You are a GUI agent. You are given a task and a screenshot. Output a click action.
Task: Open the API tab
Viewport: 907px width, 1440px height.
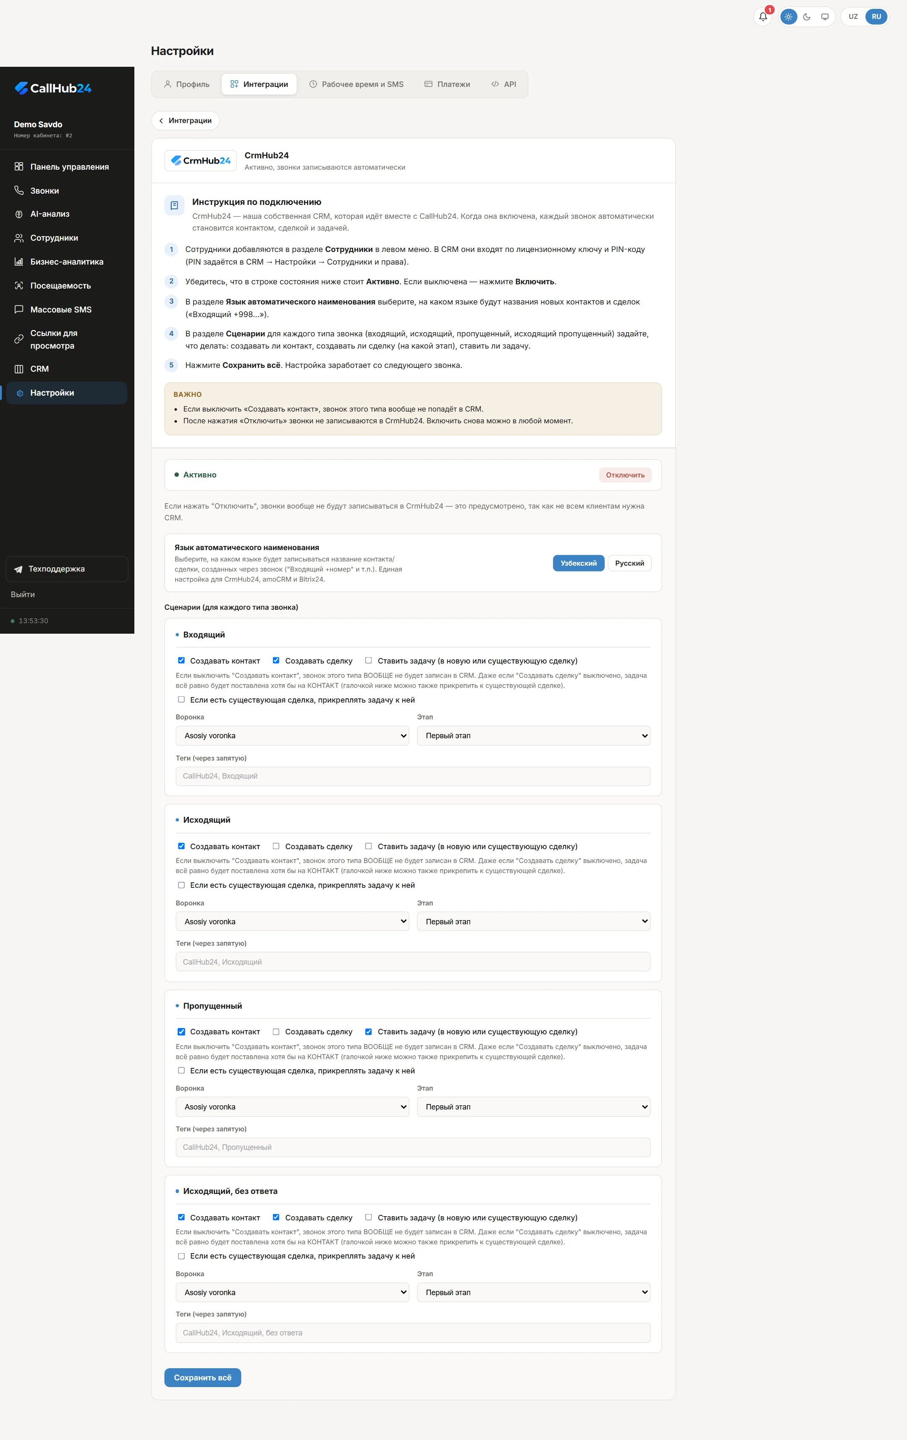(503, 84)
